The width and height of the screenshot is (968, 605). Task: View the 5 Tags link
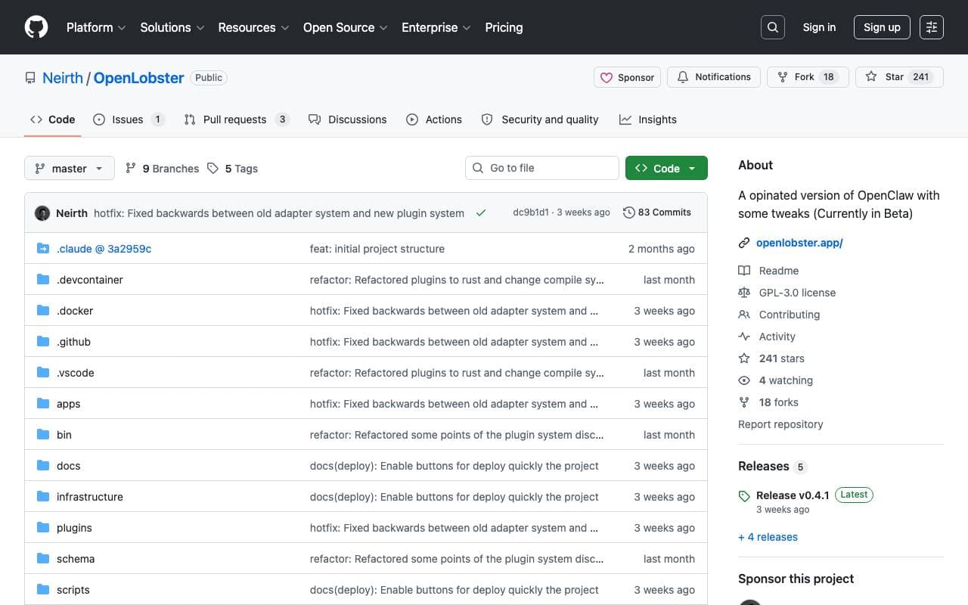coord(233,169)
